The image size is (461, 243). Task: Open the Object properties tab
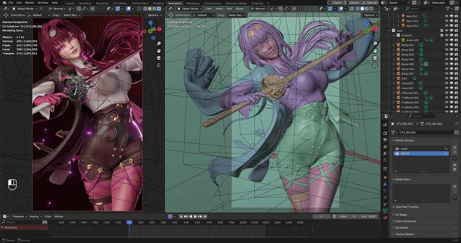[x=385, y=177]
